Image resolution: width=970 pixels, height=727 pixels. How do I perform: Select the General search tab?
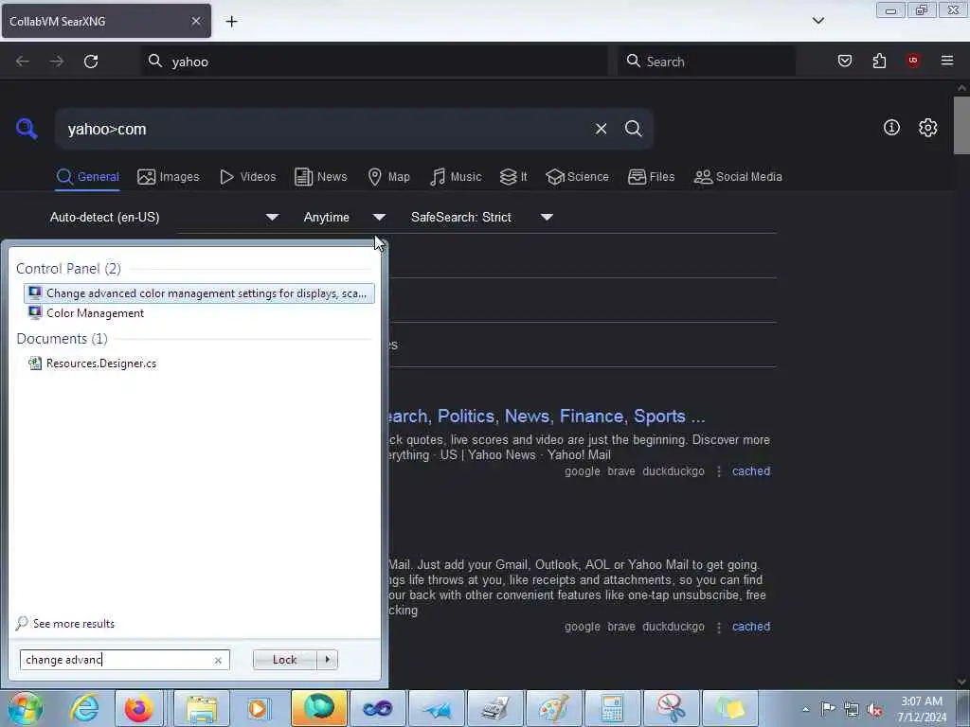point(87,177)
